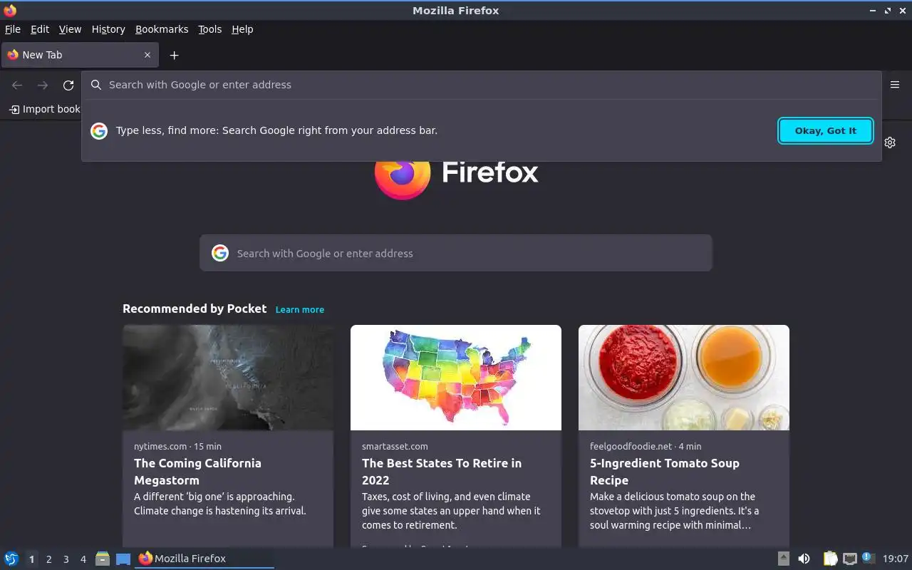
Task: Open the Help menu
Action: (242, 29)
